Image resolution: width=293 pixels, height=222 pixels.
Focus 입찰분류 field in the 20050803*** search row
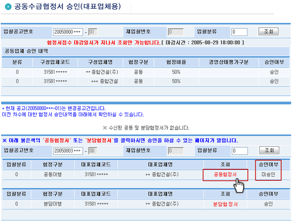[x=239, y=151]
